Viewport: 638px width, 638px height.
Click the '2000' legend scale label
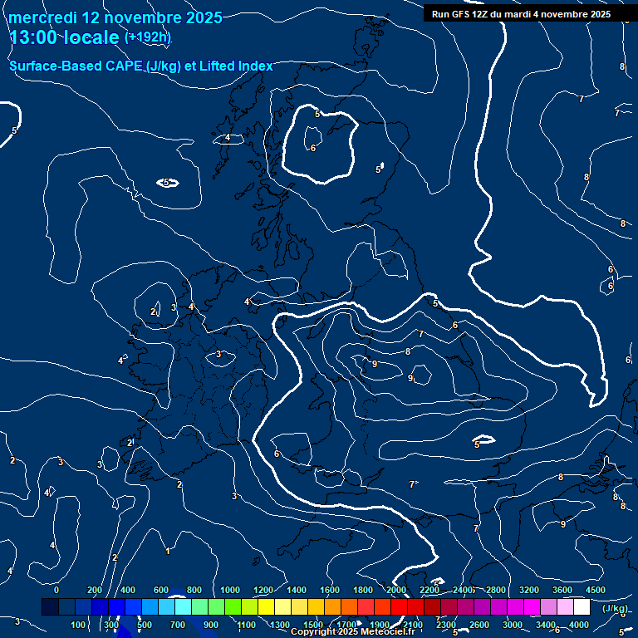pos(396,590)
